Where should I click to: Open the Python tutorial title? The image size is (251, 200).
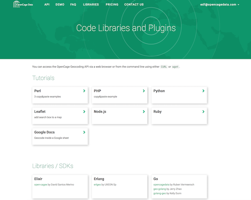coord(159,91)
